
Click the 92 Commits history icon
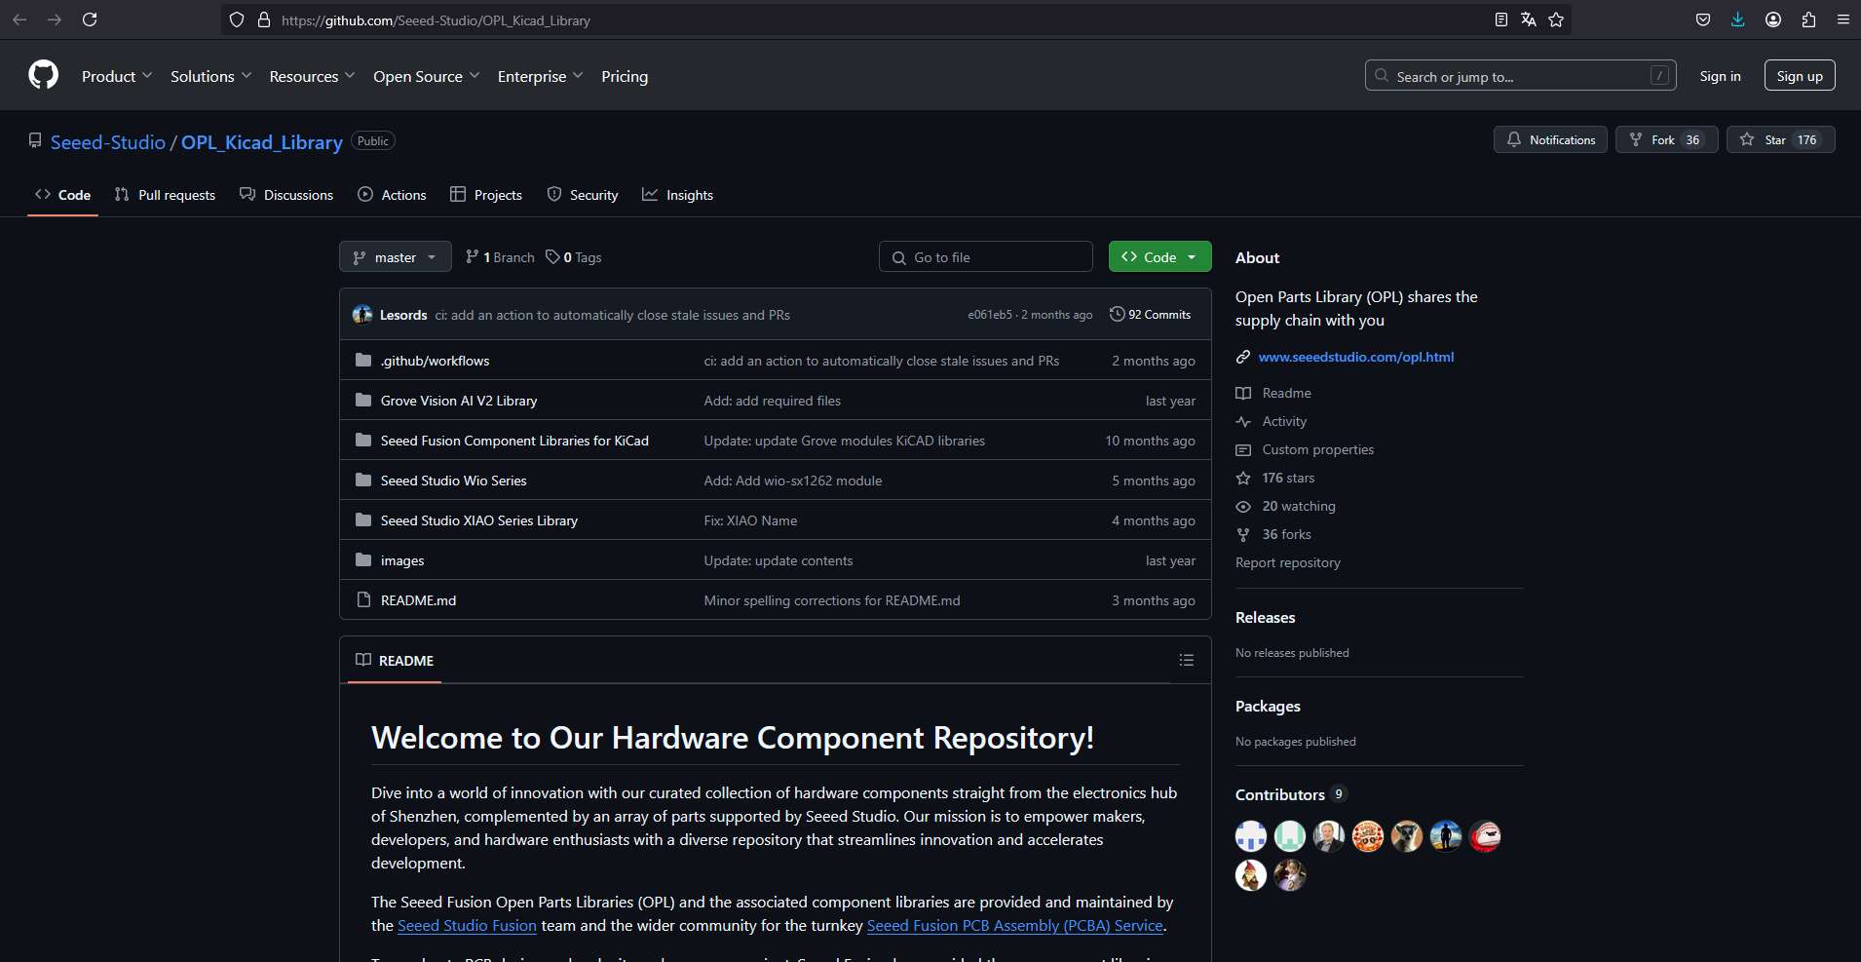pos(1117,314)
